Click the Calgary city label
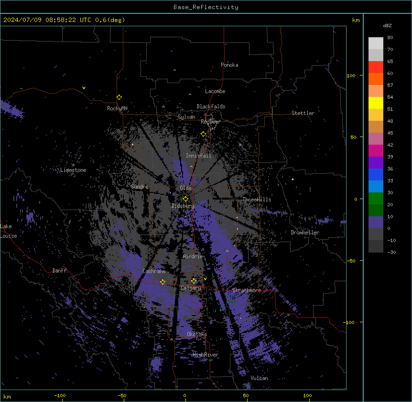The image size is (412, 402). coord(191,288)
